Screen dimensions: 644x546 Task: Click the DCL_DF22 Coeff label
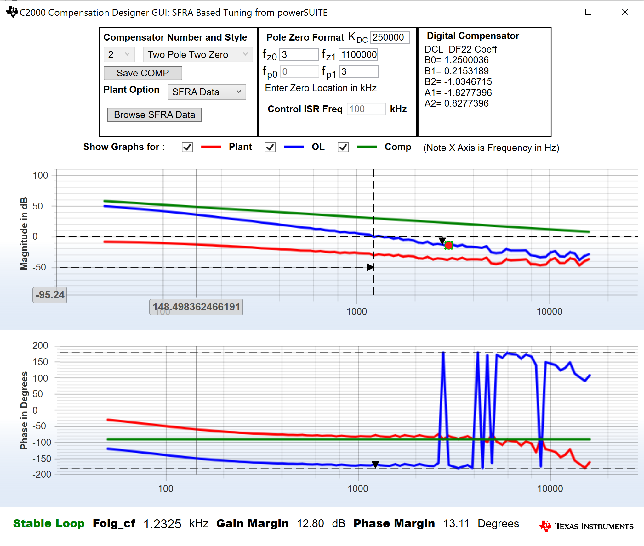(x=460, y=49)
